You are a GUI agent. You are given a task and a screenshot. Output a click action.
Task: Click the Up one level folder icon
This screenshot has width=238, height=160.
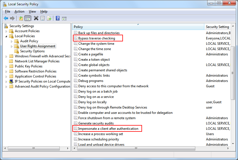(21, 18)
